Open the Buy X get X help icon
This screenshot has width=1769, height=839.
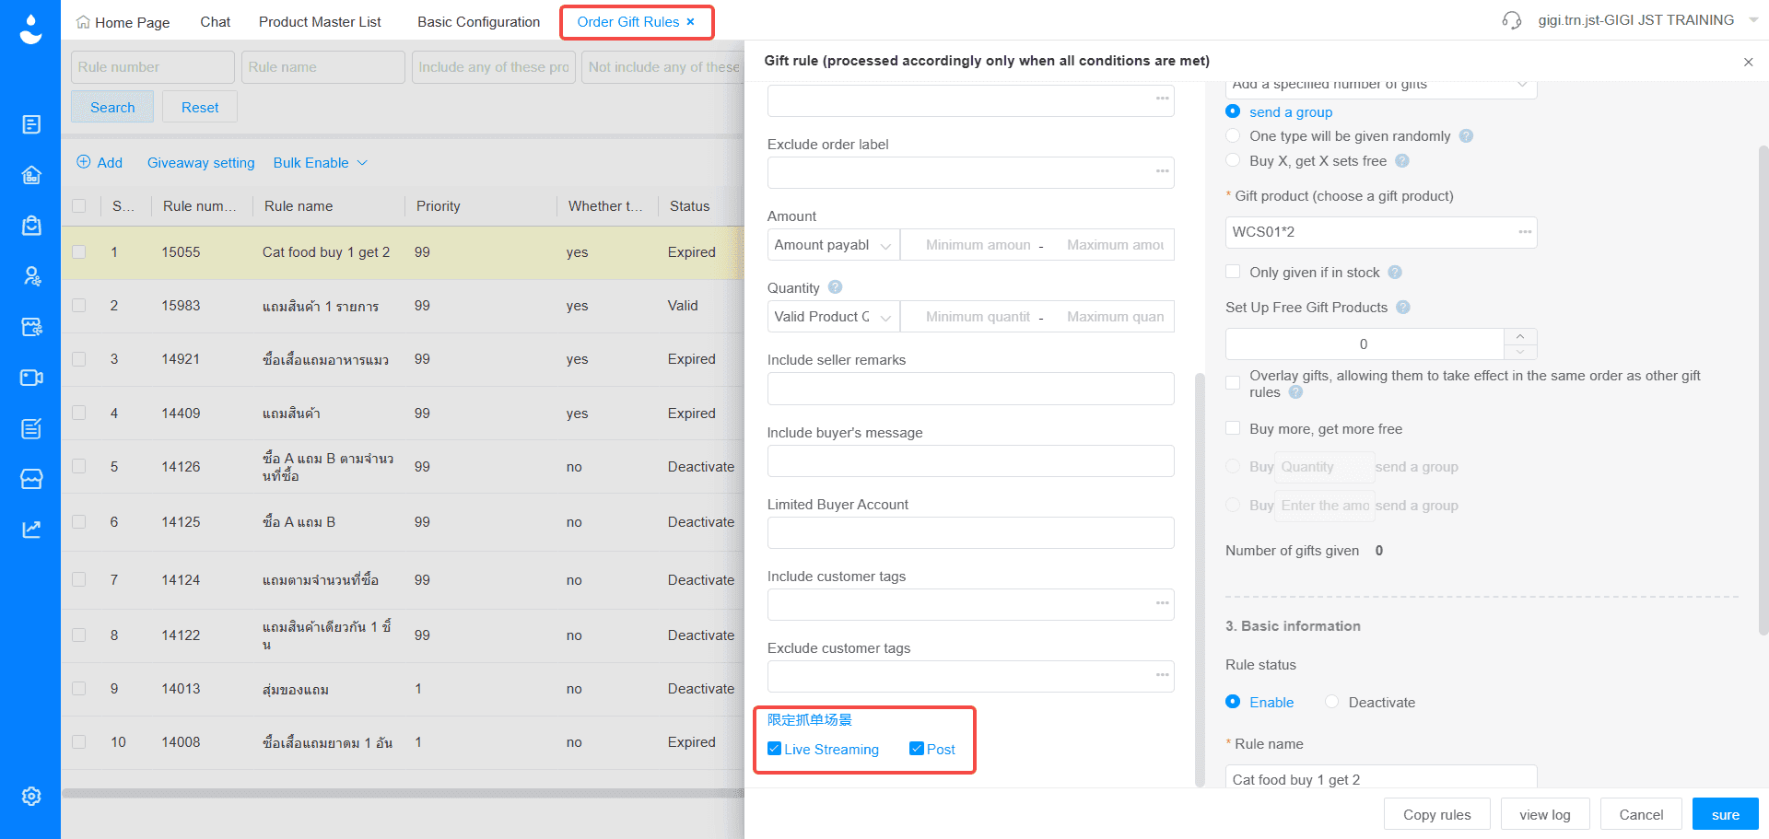pos(1402,161)
